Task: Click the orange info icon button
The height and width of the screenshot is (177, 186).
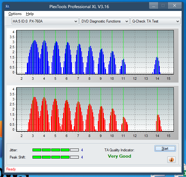Action: (x=171, y=159)
